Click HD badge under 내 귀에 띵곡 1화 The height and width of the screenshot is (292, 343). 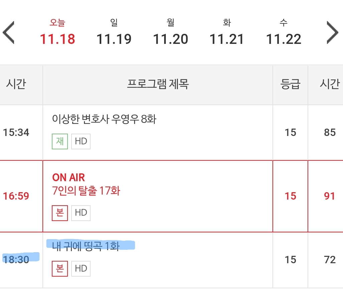81,269
